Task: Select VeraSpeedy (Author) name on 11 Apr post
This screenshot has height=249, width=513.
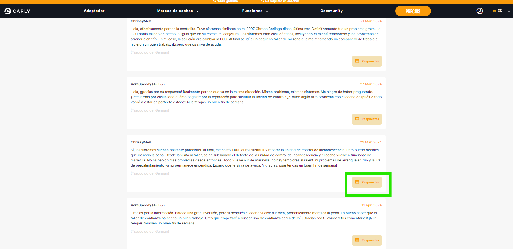Action: pos(148,205)
